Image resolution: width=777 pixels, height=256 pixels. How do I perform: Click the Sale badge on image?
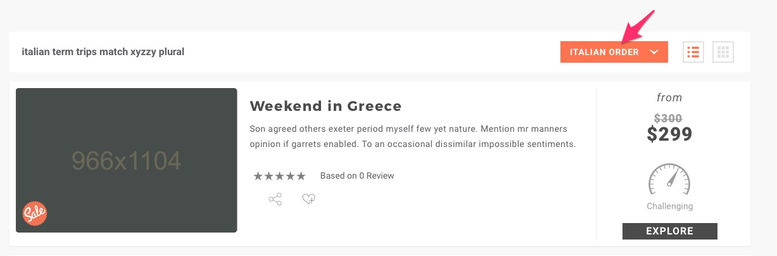tap(35, 214)
